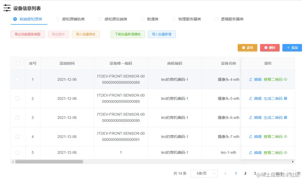The width and height of the screenshot is (305, 183).
Task: Click 编辑 link for leo-1-wlh
Action: pos(258,153)
